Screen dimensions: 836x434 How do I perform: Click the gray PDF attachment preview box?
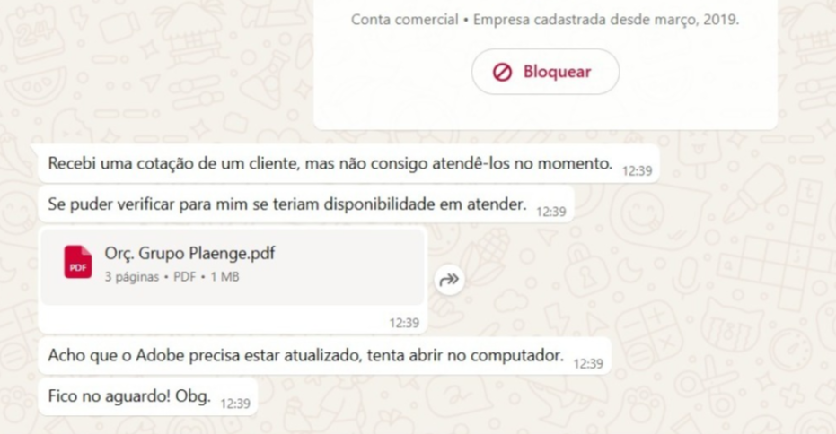pyautogui.click(x=233, y=266)
